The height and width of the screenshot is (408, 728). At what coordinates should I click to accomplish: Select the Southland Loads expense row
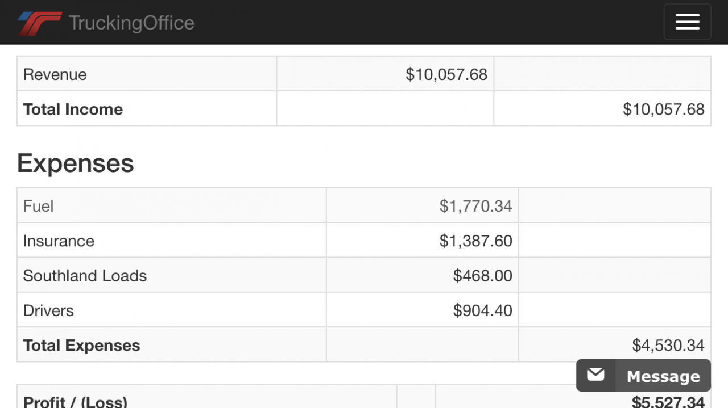click(364, 275)
